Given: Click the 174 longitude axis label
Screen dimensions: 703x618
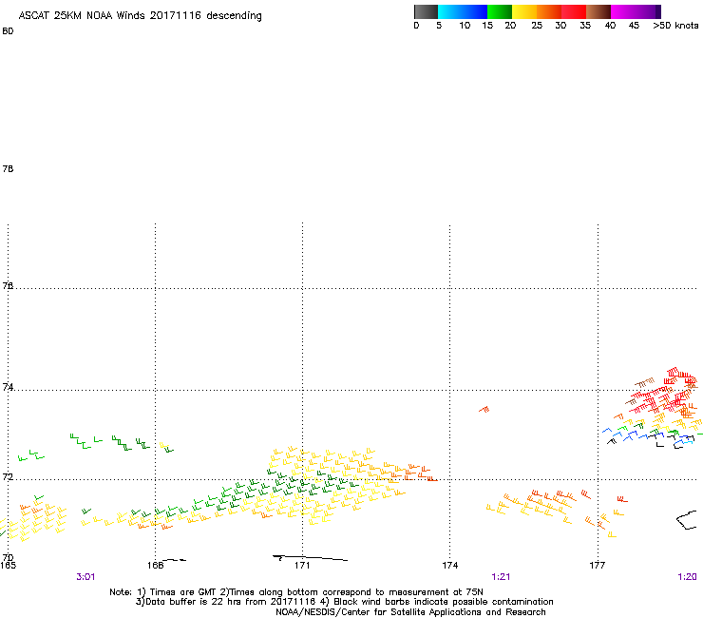Looking at the screenshot, I should tap(449, 566).
